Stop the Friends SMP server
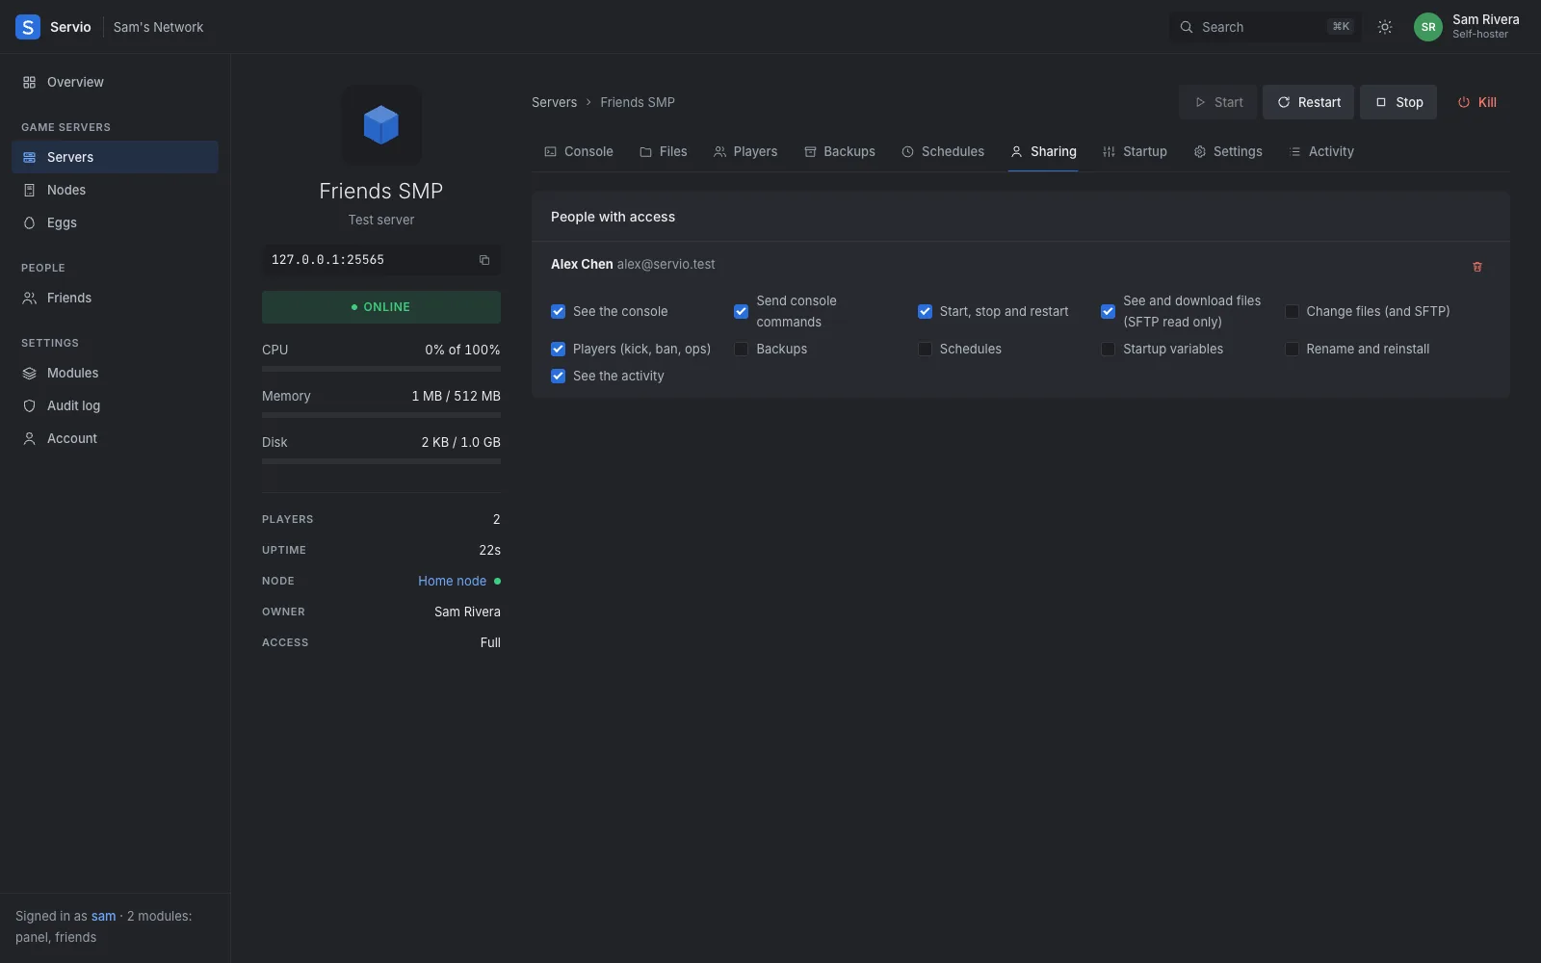The width and height of the screenshot is (1541, 963). [1398, 102]
